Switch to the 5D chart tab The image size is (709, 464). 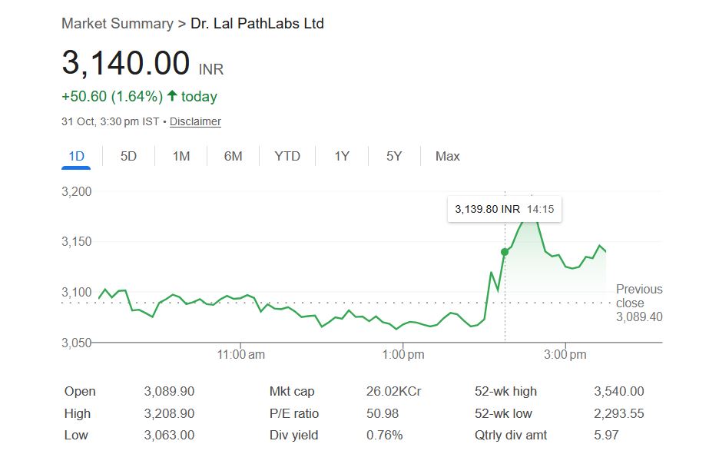coord(128,156)
